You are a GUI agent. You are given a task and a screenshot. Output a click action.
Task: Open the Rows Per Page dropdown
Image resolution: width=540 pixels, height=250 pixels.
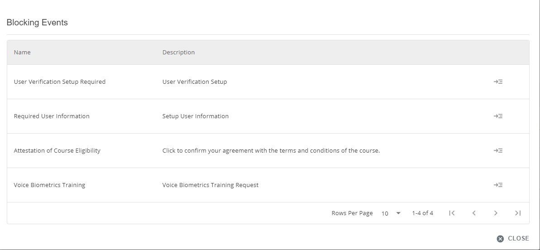click(391, 213)
